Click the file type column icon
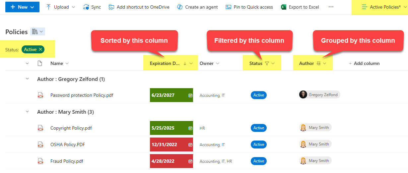408x173 pixels. point(40,63)
